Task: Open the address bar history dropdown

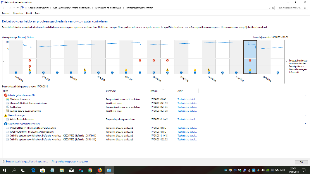Action: (269, 8)
